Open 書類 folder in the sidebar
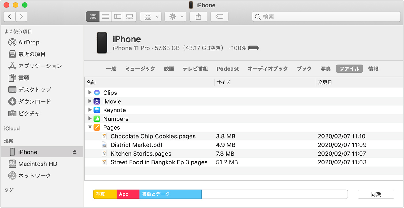Screen dimensions: 404x208 [x=18, y=78]
